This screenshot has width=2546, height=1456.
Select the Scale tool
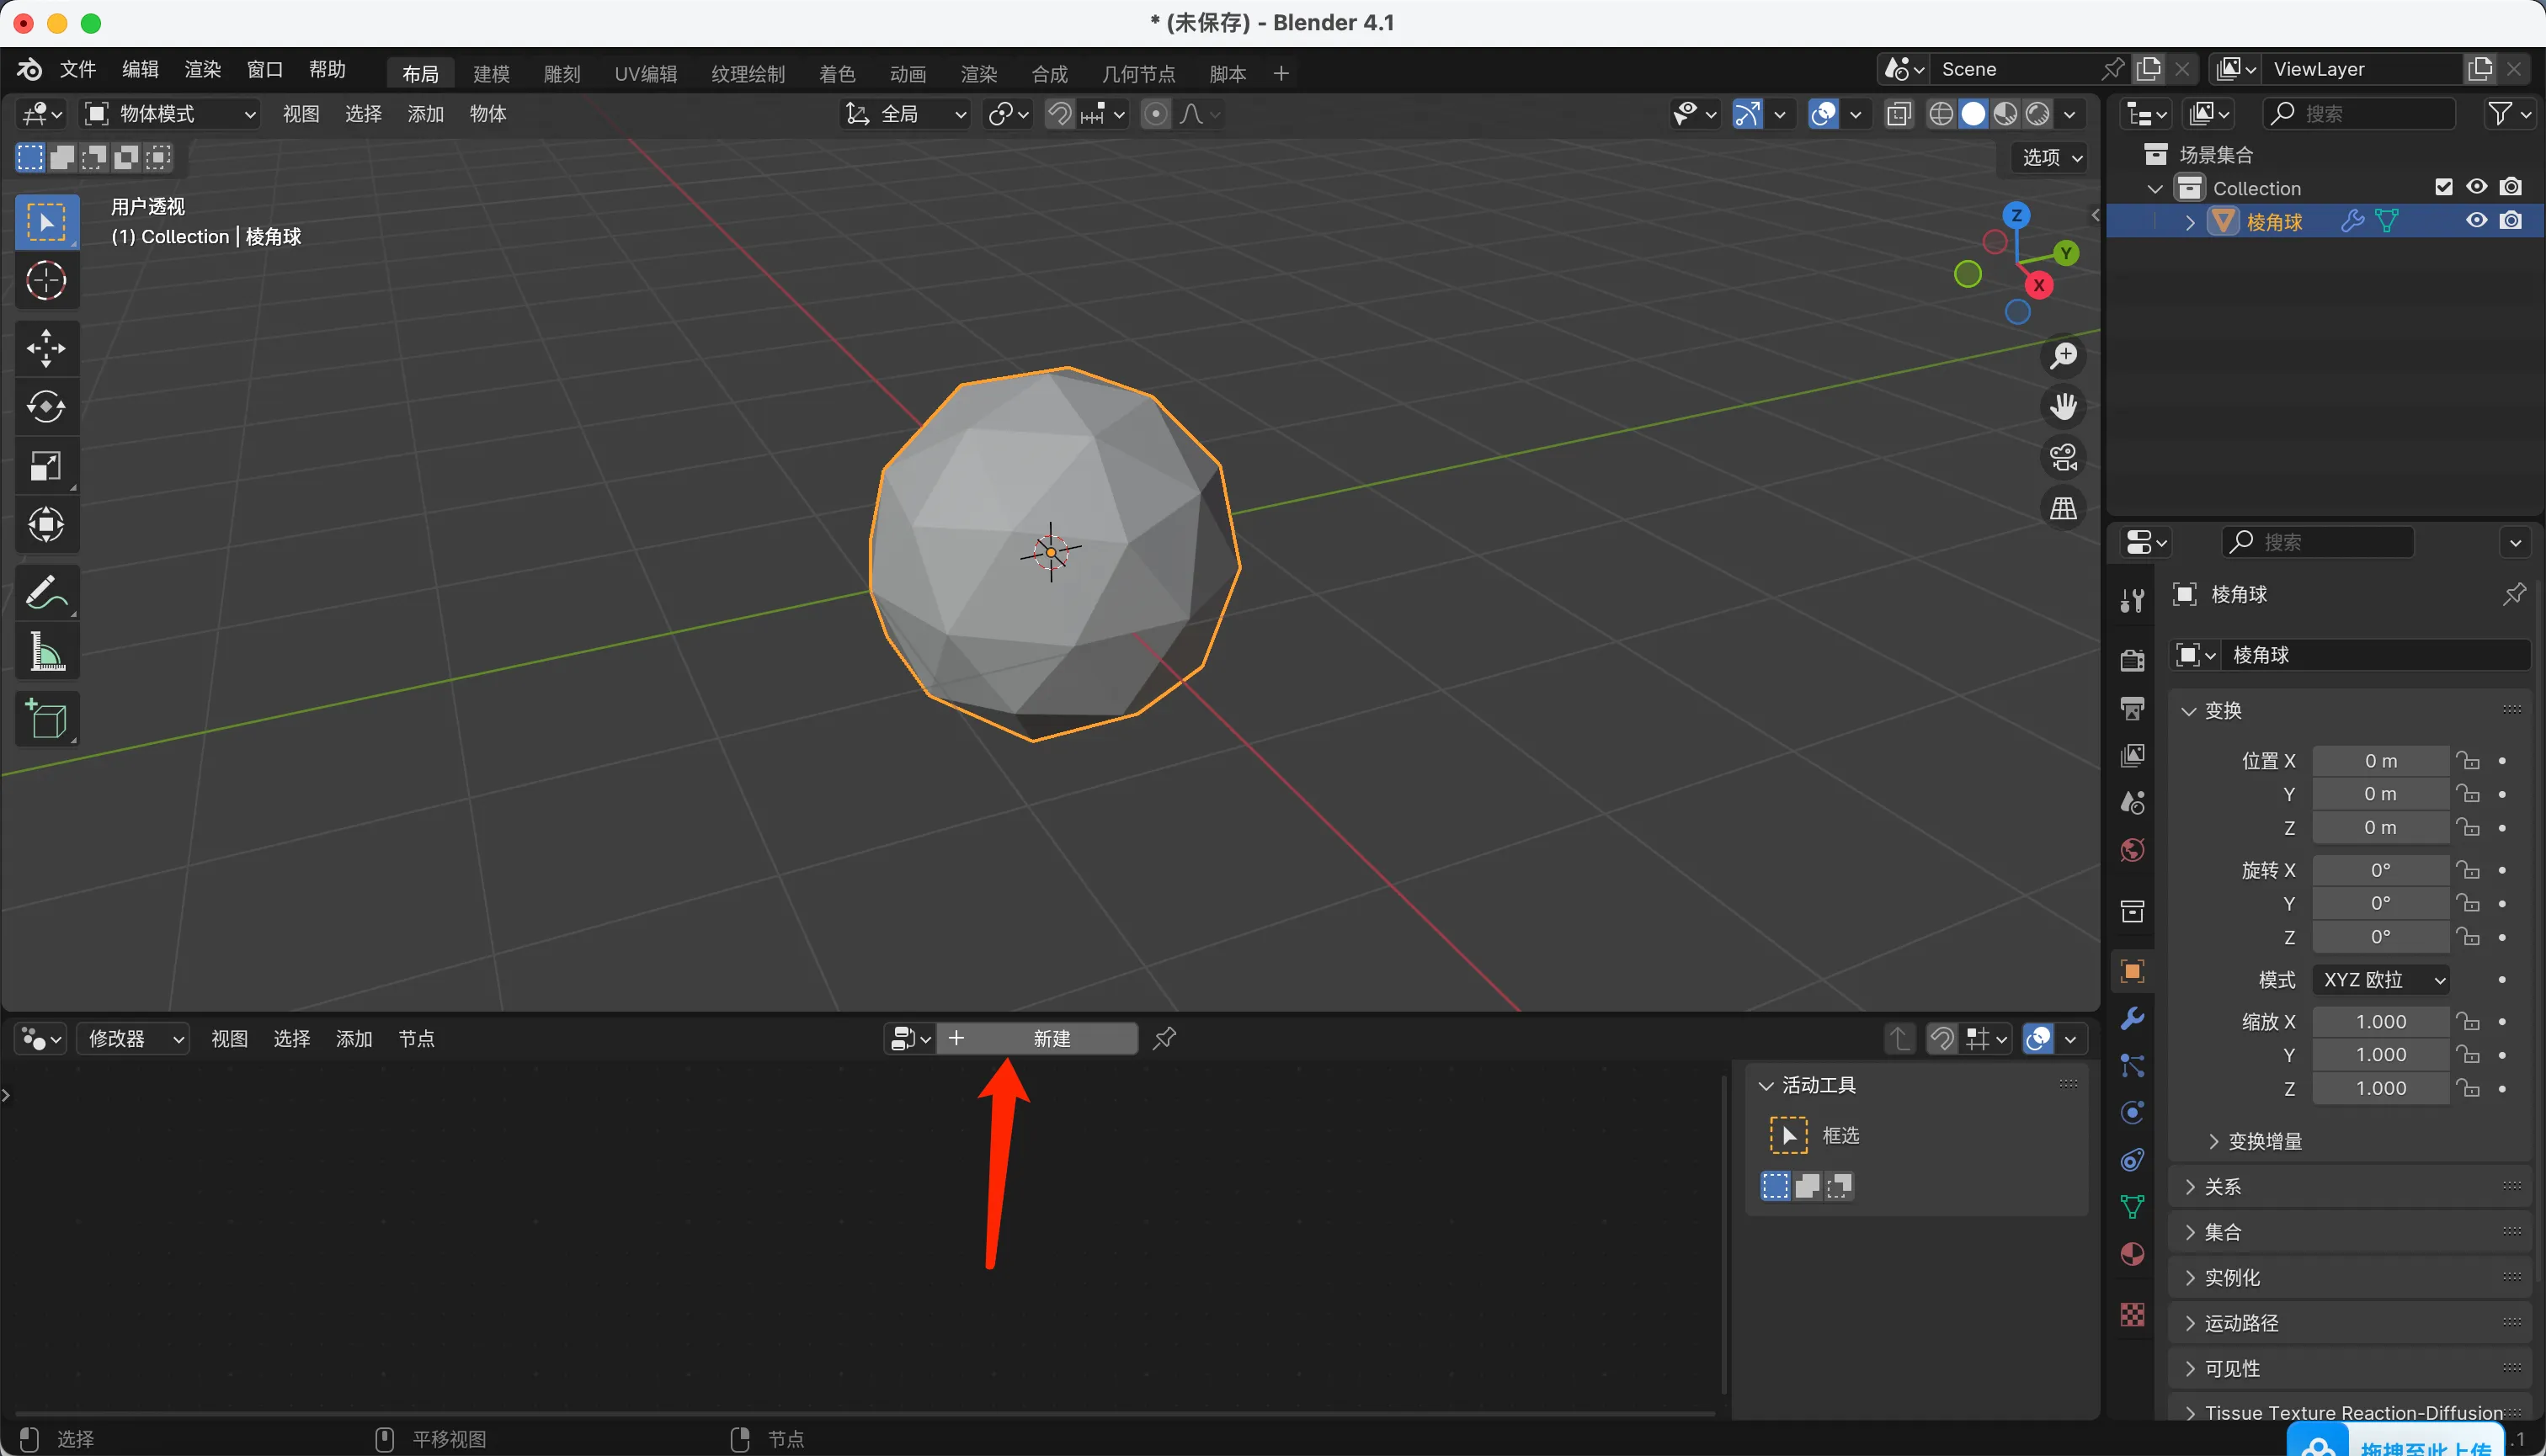[46, 466]
